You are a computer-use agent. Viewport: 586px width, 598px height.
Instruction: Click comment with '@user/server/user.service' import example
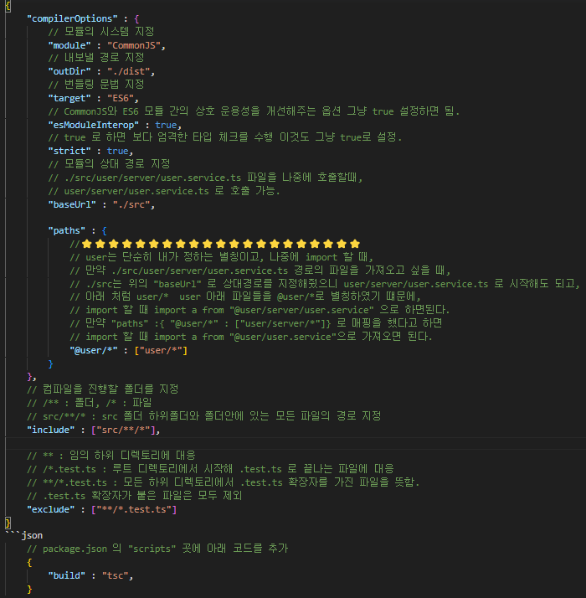(260, 310)
